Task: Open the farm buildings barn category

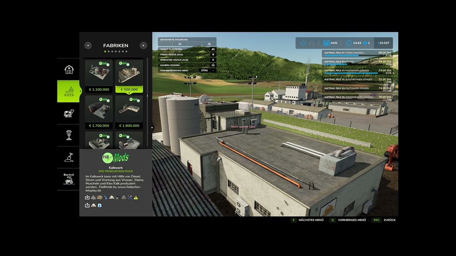Action: pyautogui.click(x=69, y=70)
